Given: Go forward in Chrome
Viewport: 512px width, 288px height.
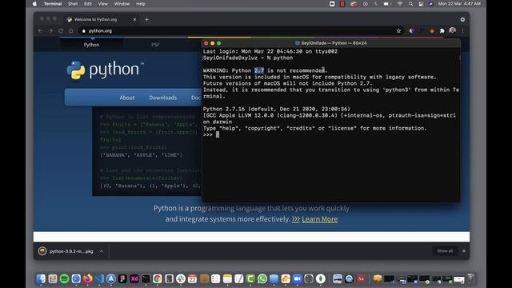Looking at the screenshot, I should coord(50,30).
